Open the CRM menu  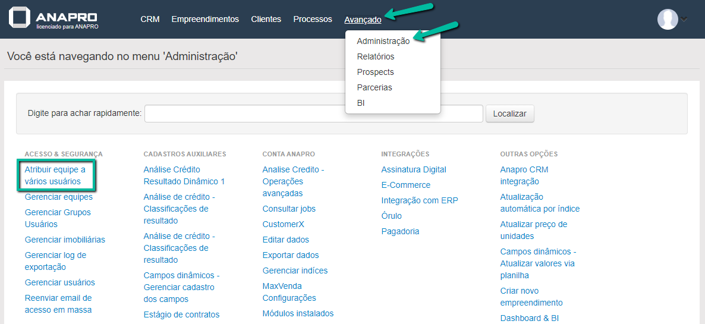[x=150, y=19]
